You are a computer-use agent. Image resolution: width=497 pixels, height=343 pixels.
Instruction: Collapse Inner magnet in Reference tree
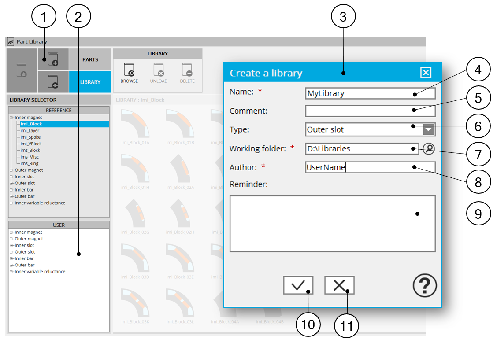click(x=11, y=118)
